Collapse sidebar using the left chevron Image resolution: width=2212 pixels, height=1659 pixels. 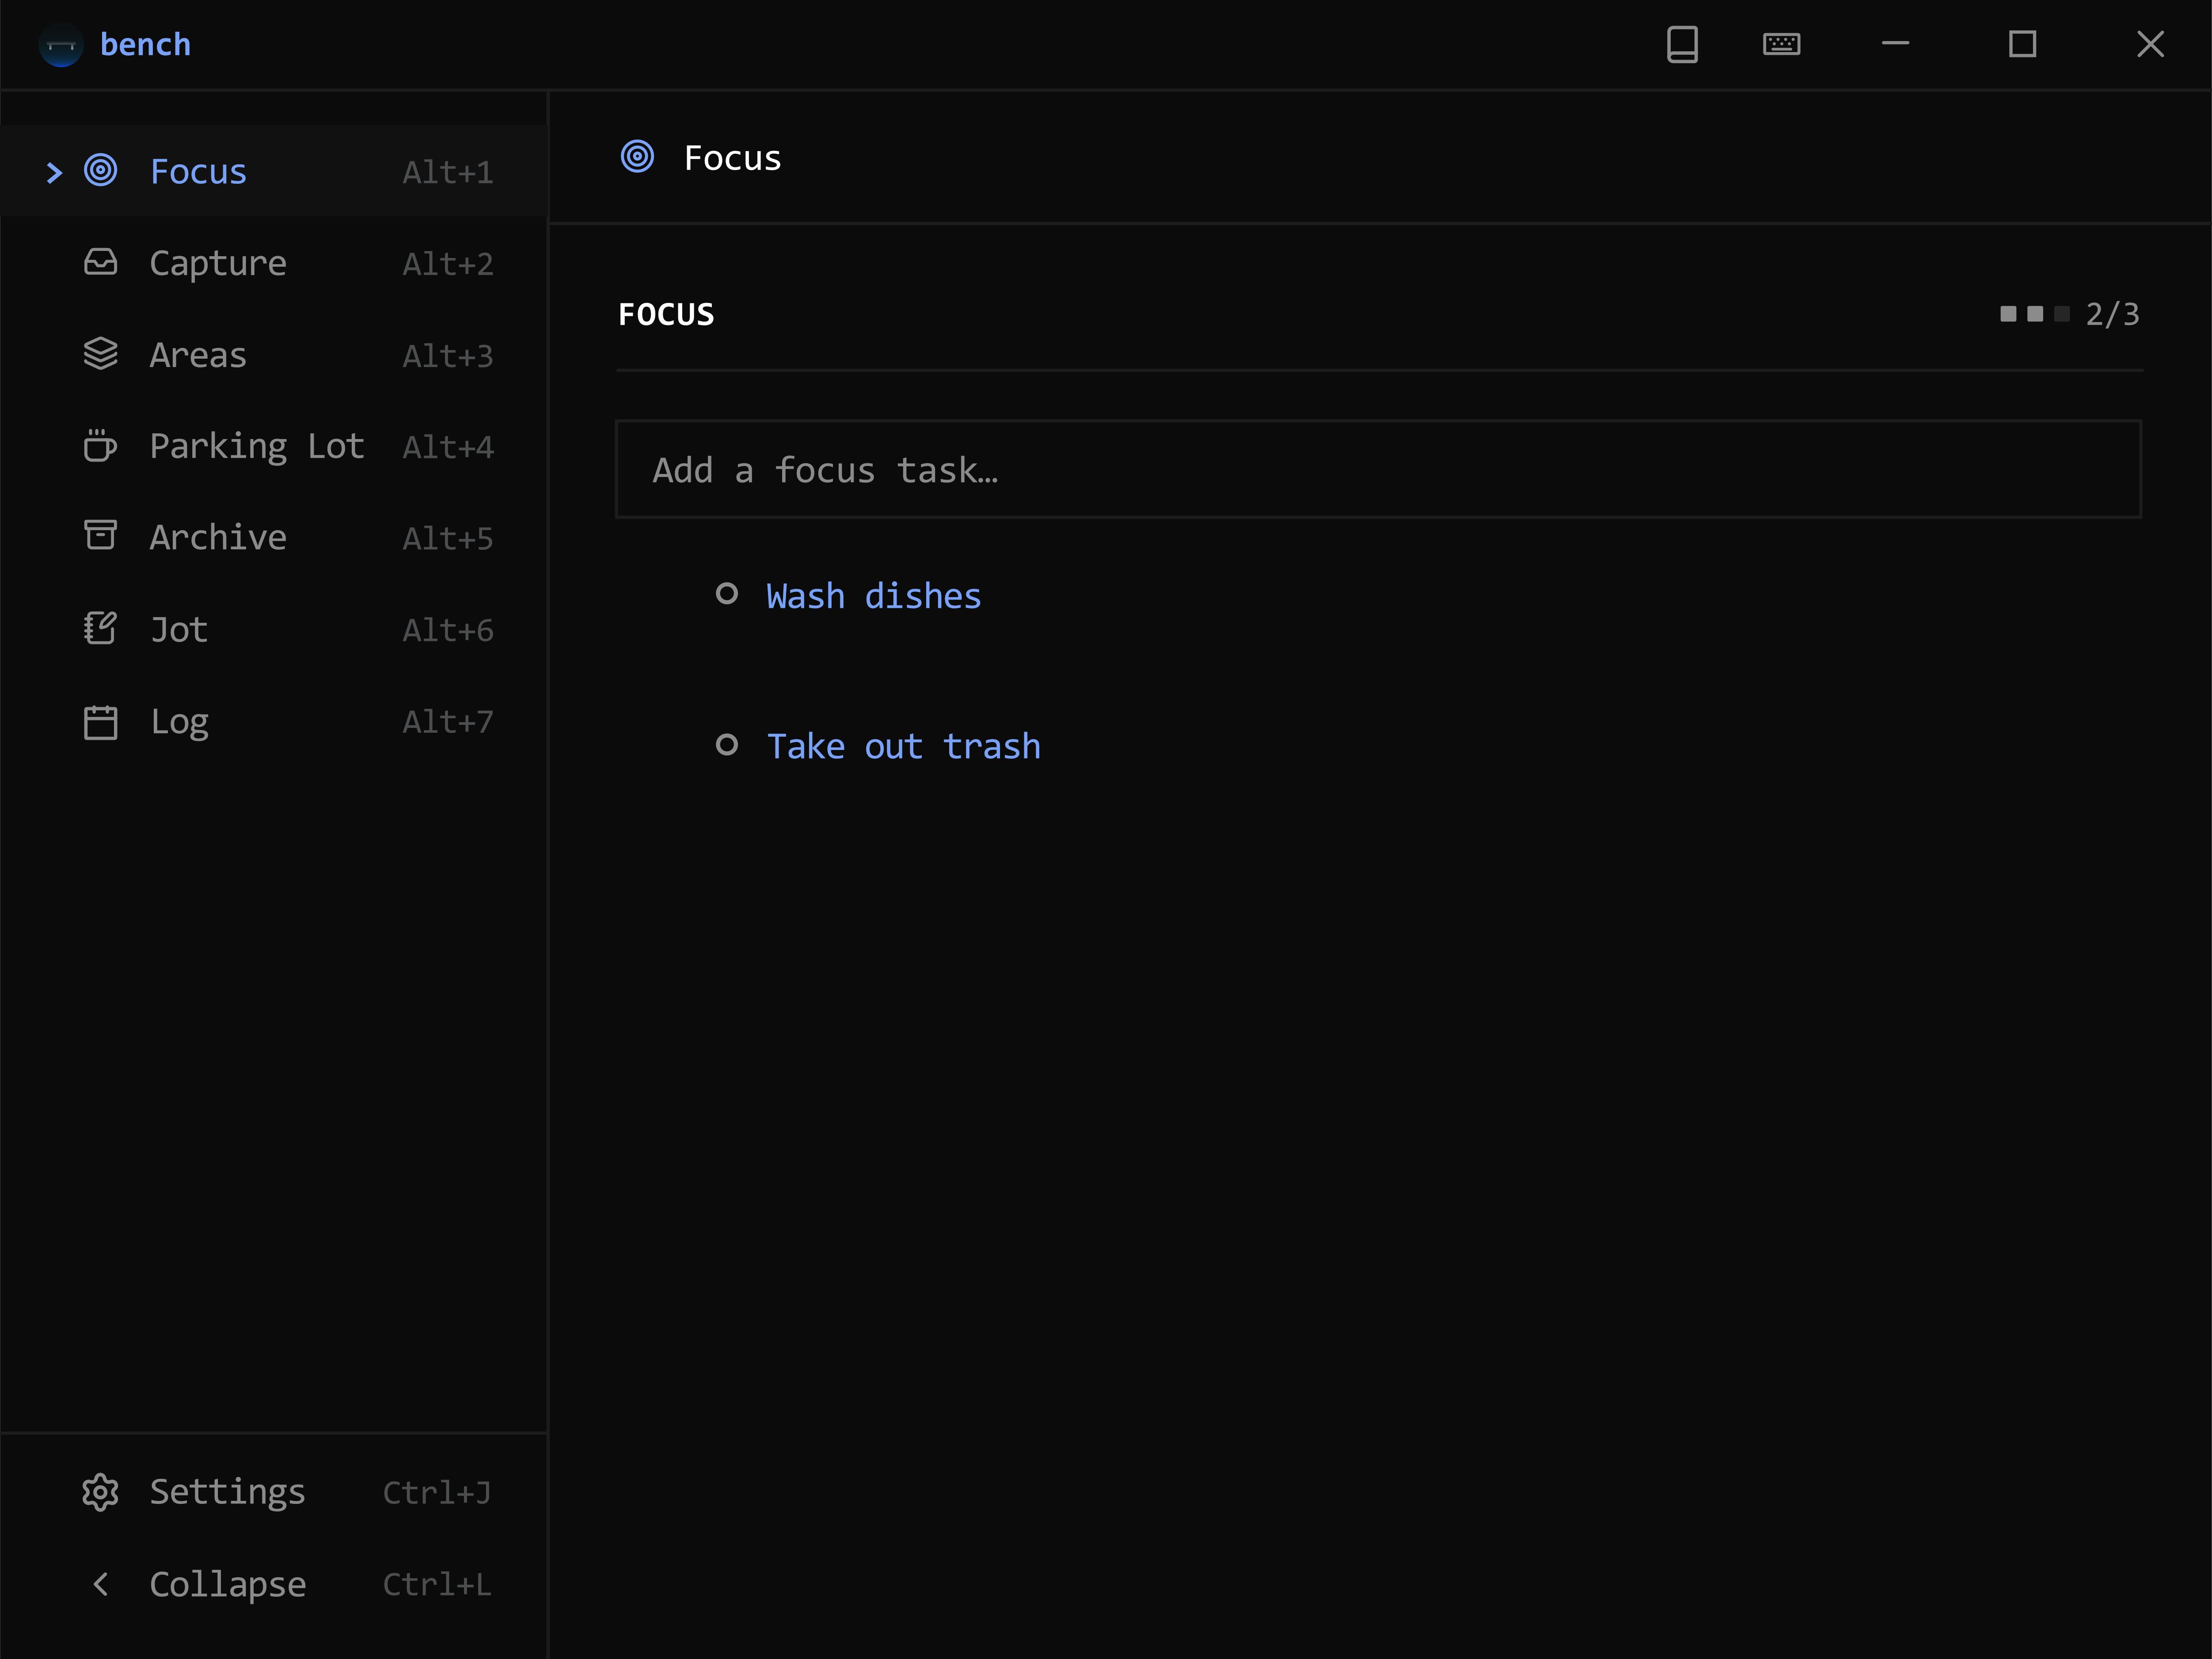100,1584
